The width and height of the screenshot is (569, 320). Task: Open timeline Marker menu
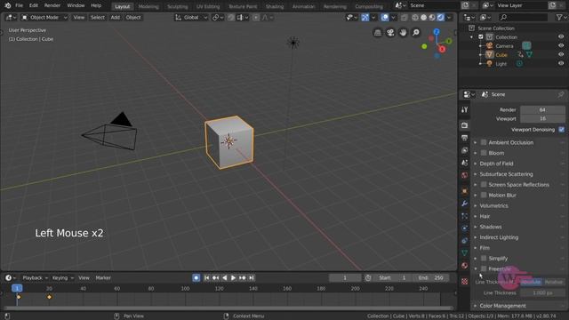tap(103, 278)
